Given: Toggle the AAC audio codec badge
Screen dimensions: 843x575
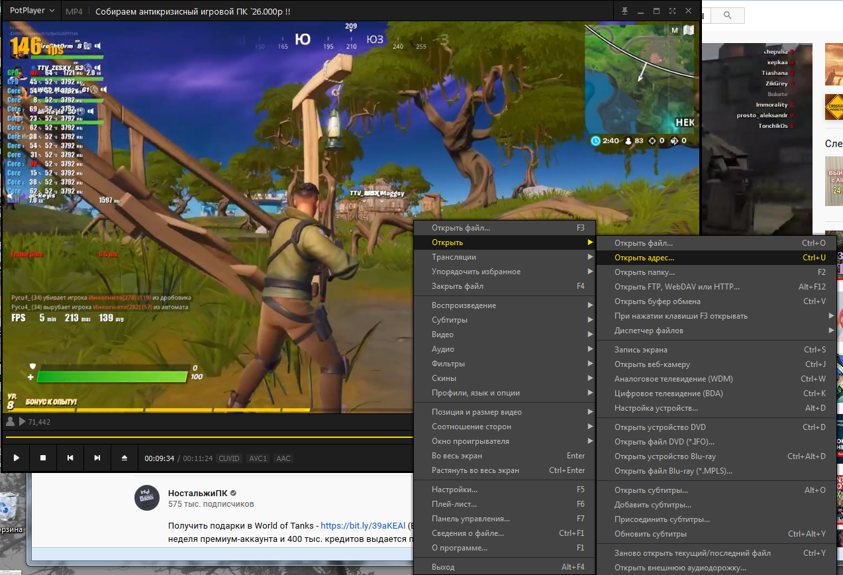Looking at the screenshot, I should (283, 458).
